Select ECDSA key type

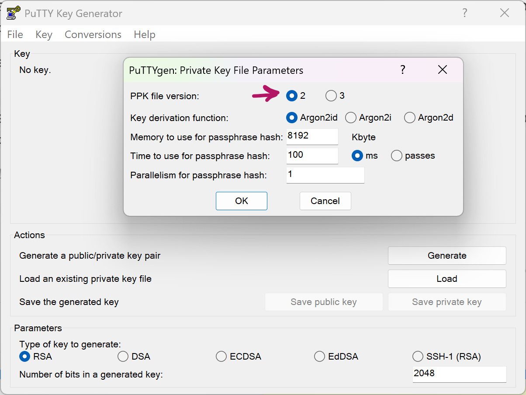(x=221, y=357)
